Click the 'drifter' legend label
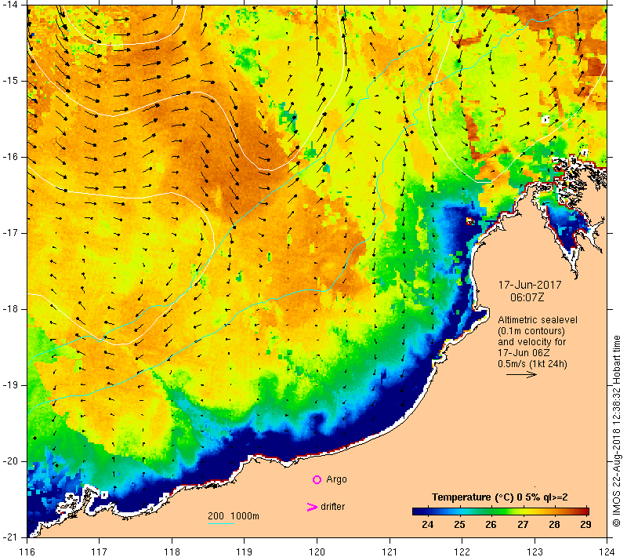 [332, 507]
